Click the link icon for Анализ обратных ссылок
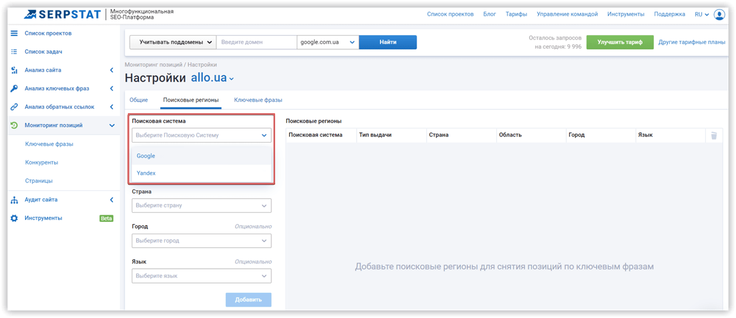 14,107
